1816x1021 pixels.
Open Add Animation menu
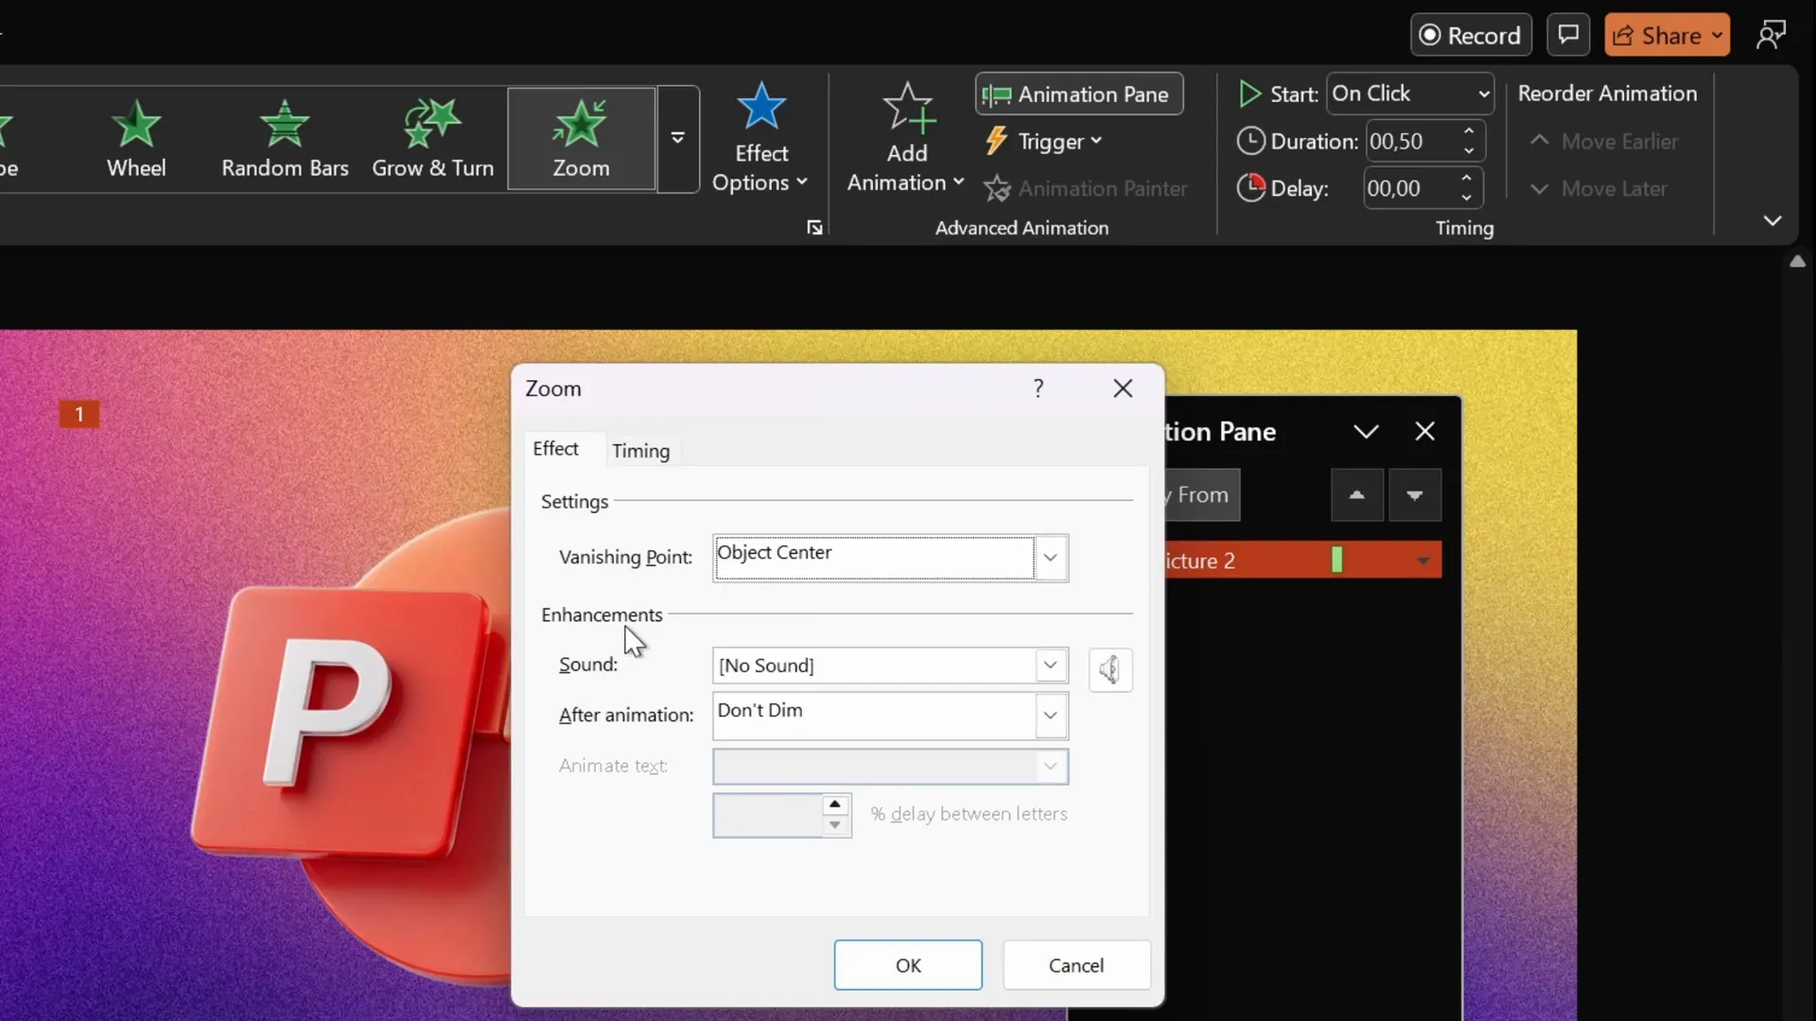[x=905, y=139]
